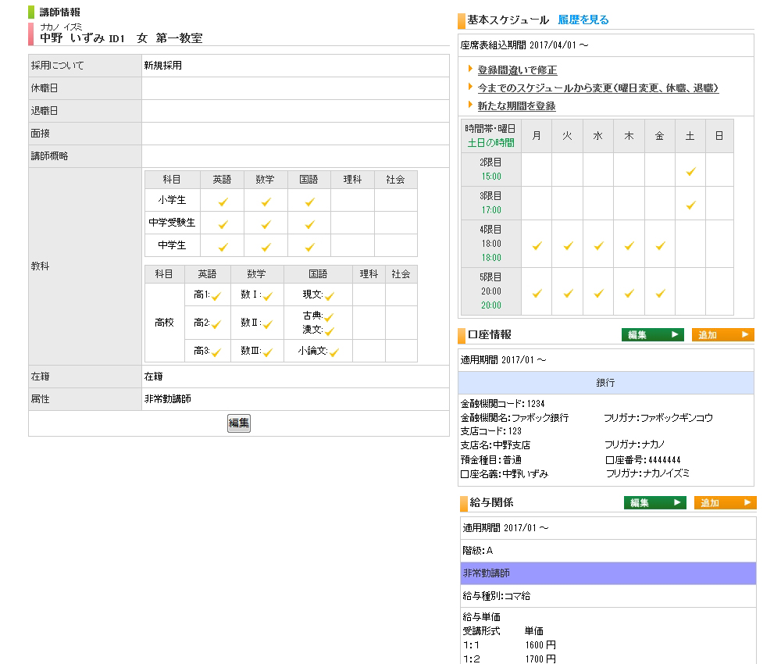Click Friday checkmark for 5限目

(660, 294)
